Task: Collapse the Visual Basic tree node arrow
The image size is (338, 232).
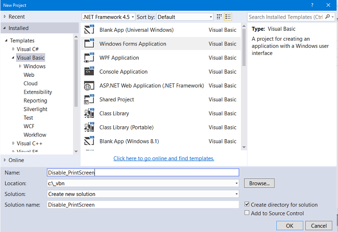Action: pyautogui.click(x=13, y=58)
